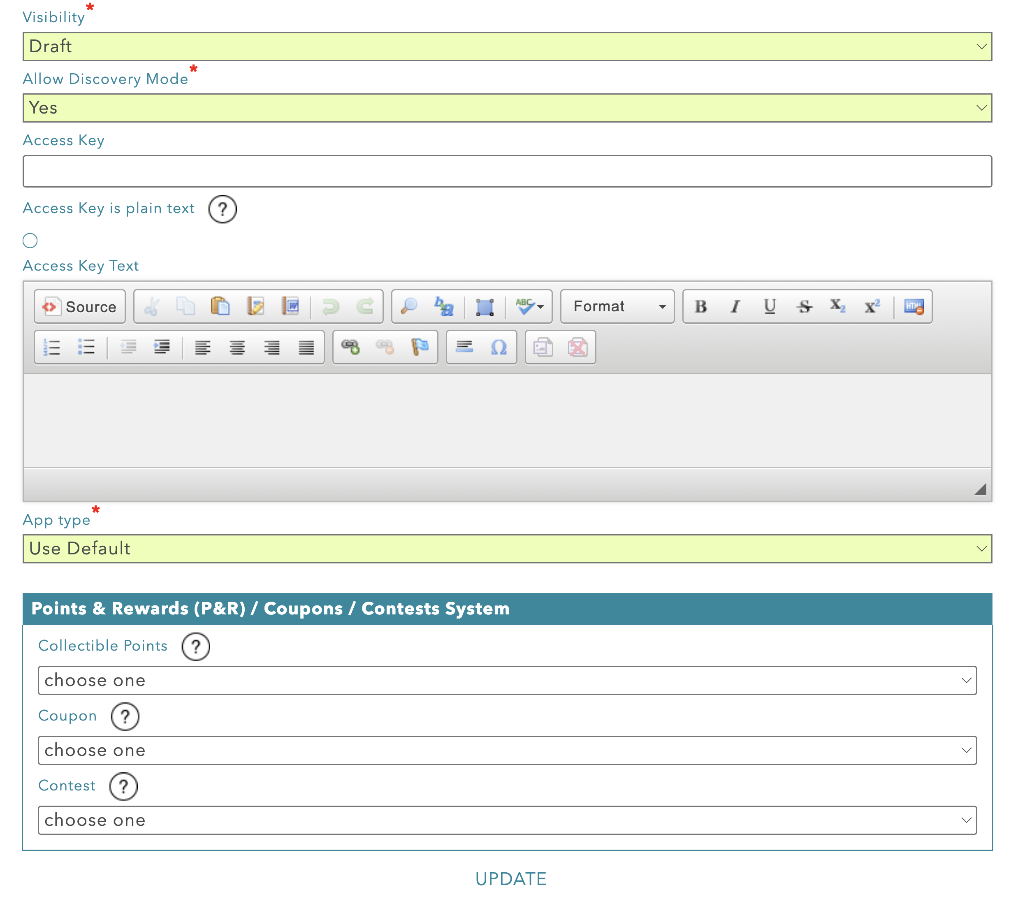Open the App type Use Default dropdown
Screen dimensions: 1011x913
[x=506, y=549]
